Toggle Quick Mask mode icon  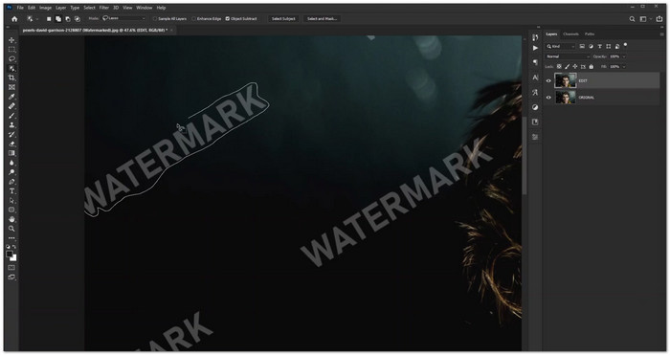coord(11,268)
